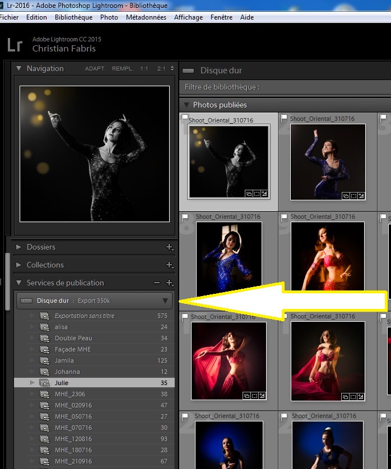Toggle flag on the blue dress photo
This screenshot has height=469, width=391.
tap(285, 118)
